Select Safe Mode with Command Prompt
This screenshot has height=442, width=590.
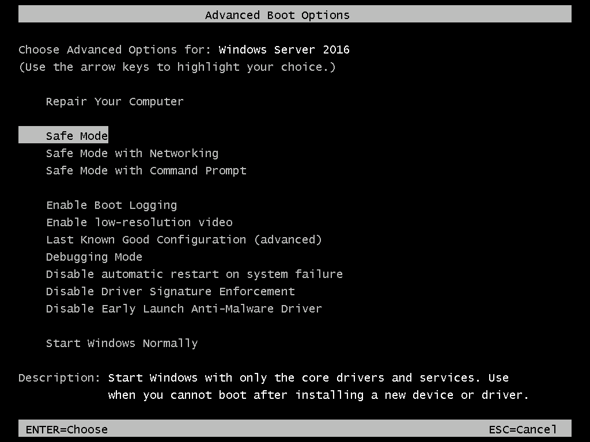(x=146, y=170)
